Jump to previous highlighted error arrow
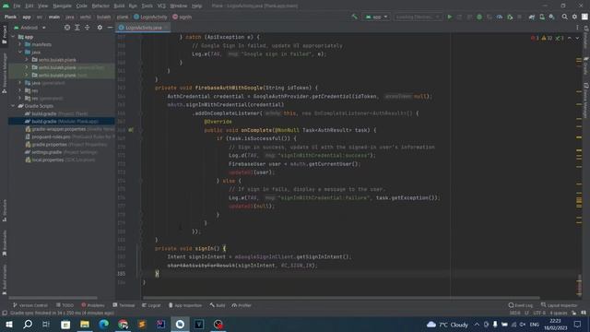 tap(570, 38)
